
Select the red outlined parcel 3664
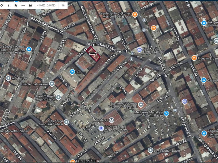click(93, 54)
